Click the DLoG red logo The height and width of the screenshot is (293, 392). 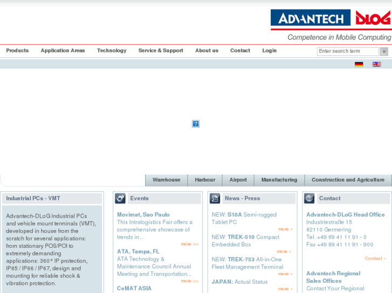click(374, 18)
